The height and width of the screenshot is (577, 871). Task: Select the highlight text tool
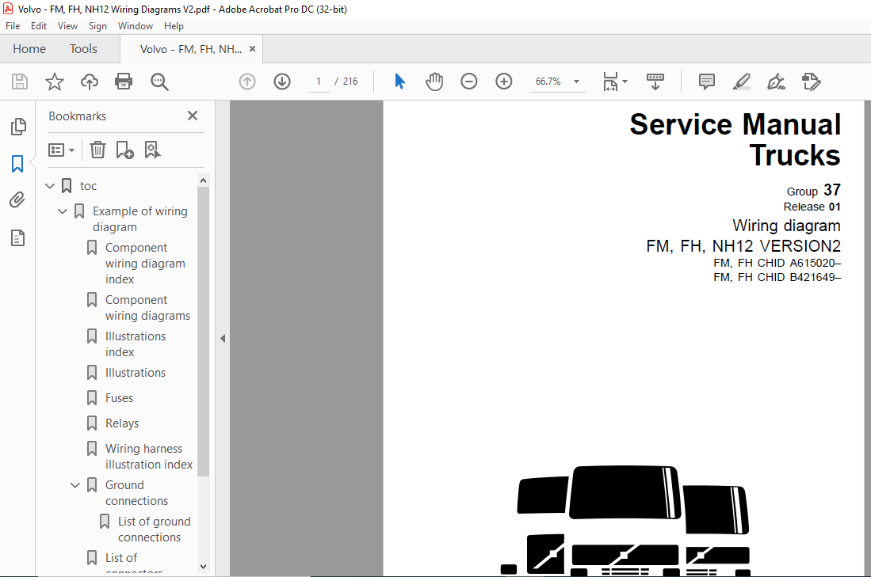coord(741,82)
